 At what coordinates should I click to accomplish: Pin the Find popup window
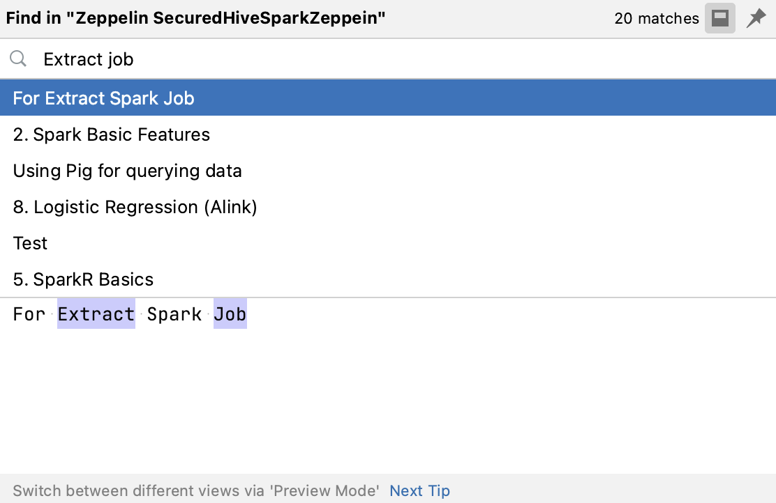click(x=756, y=18)
